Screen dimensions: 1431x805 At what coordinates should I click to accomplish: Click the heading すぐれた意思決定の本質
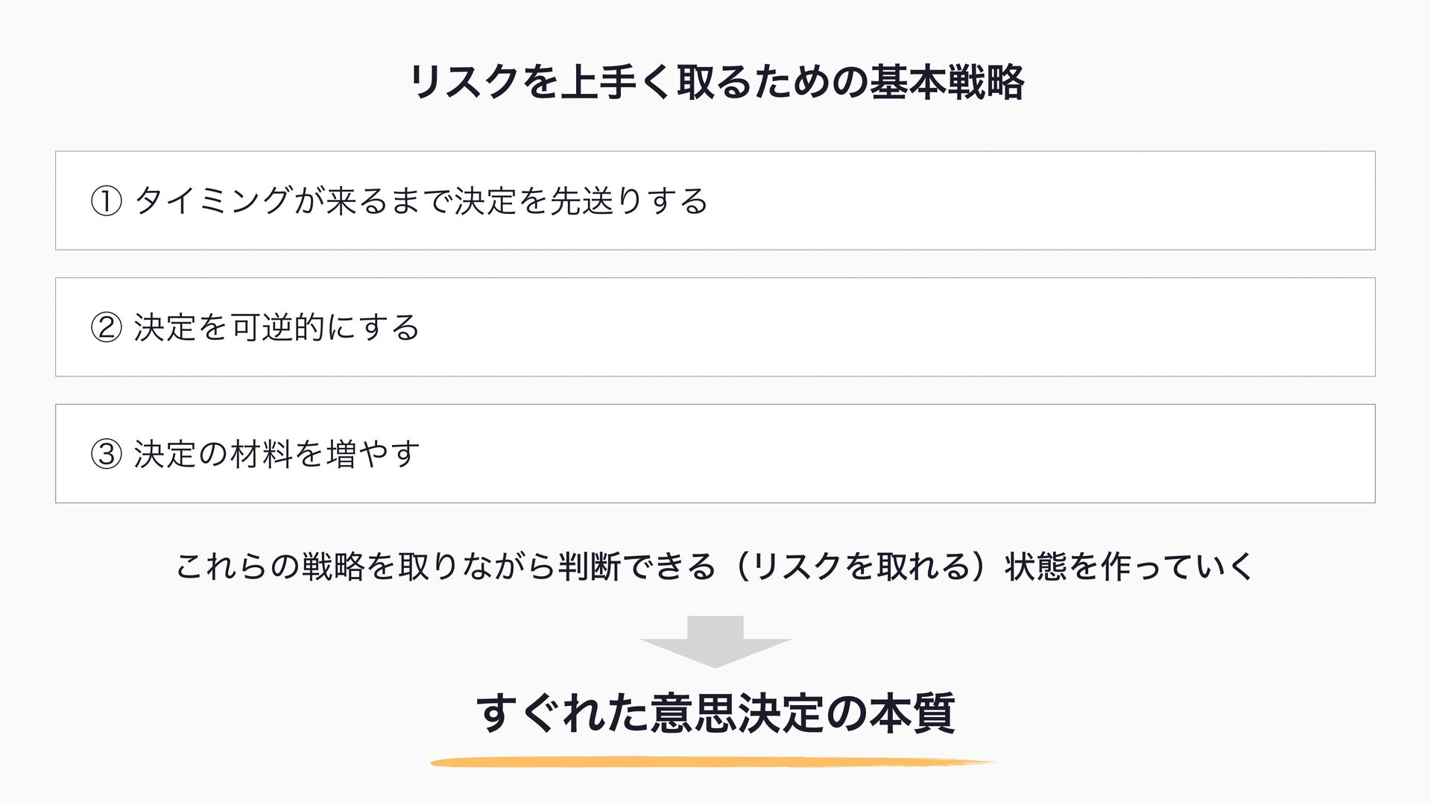(x=715, y=713)
